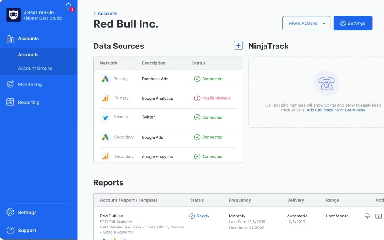Click the Twitter Connected checkmark icon
Screen dimensions: 384x240
click(197, 117)
